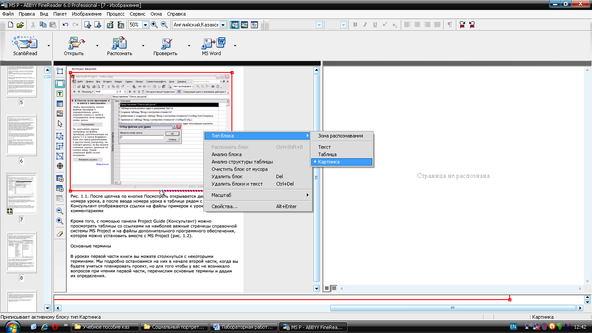Click the EN language indicator
Image resolution: width=592 pixels, height=333 pixels.
click(513, 326)
